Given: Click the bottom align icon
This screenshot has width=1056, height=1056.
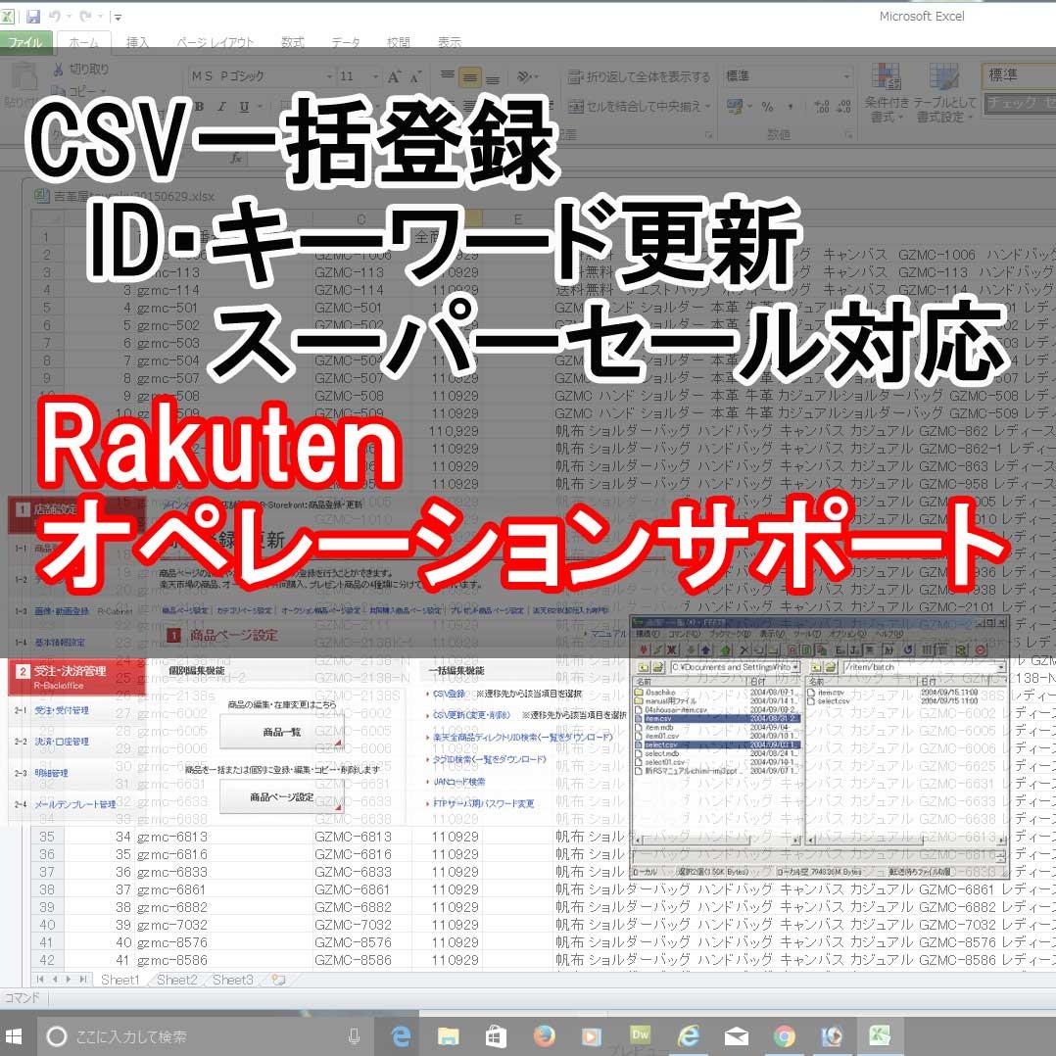Looking at the screenshot, I should [493, 78].
